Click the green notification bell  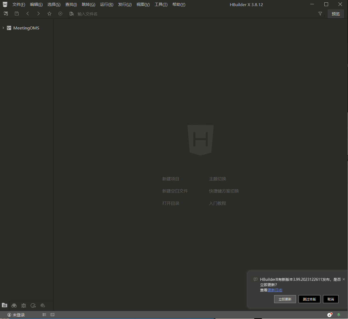[x=339, y=315]
